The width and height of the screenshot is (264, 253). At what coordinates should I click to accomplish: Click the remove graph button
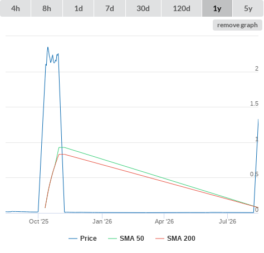tap(237, 25)
